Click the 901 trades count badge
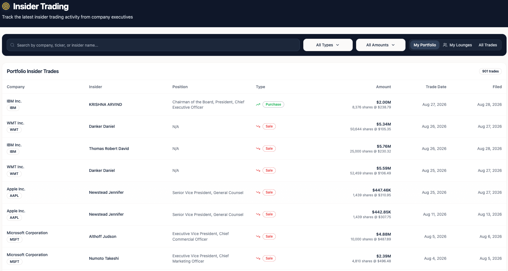The height and width of the screenshot is (271, 508). click(490, 71)
